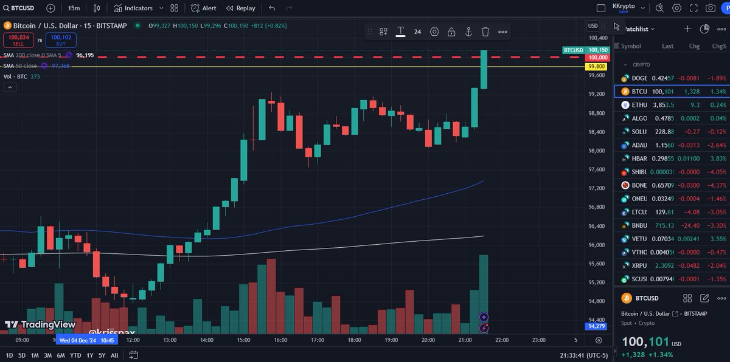Open the 15m interval selector
This screenshot has width=730, height=362.
pos(74,9)
